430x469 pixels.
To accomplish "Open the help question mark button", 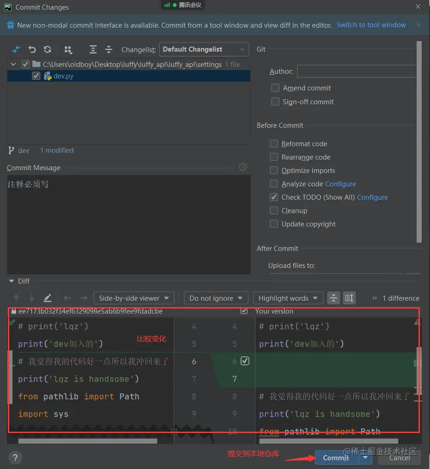I will 15,457.
